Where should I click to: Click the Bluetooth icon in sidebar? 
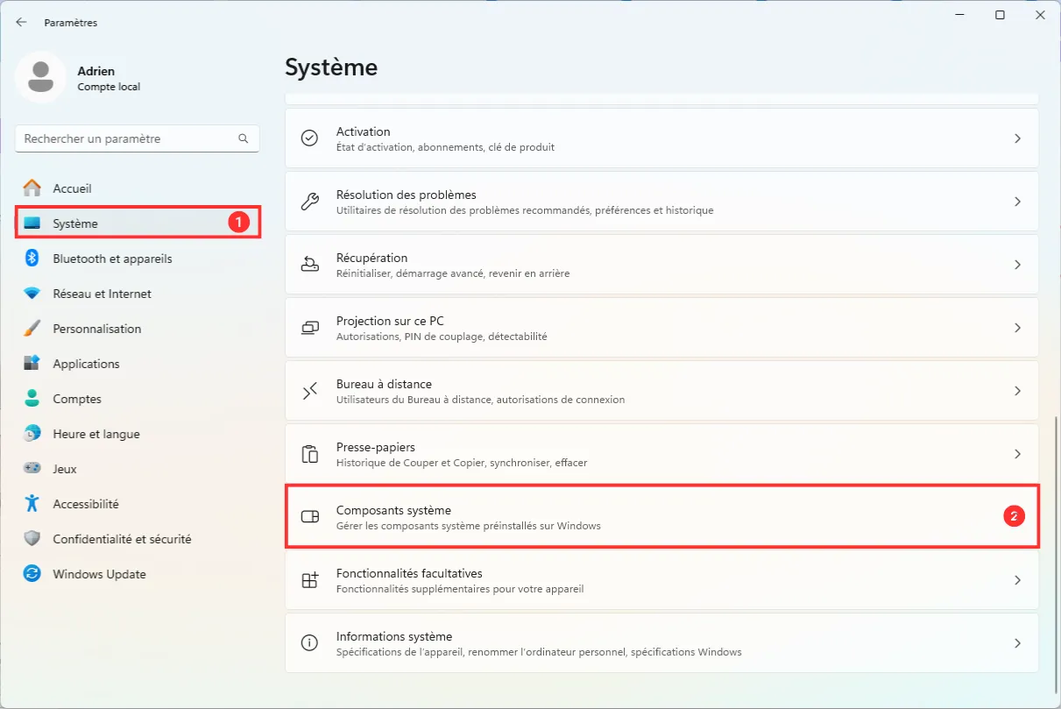click(32, 259)
